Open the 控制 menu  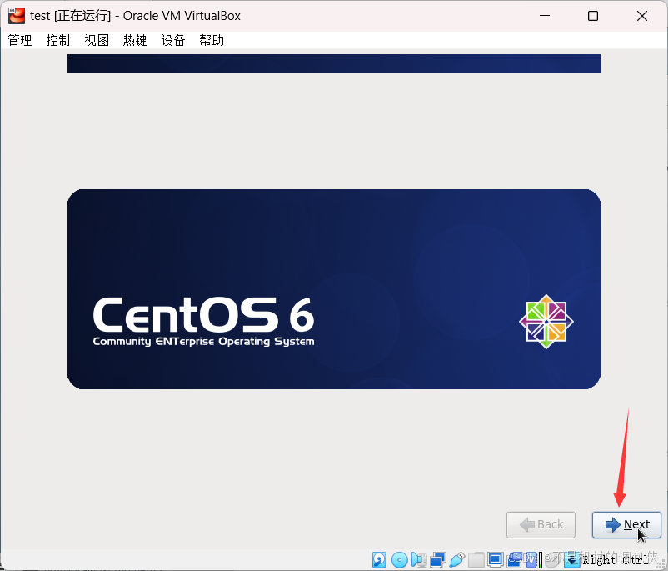[58, 40]
